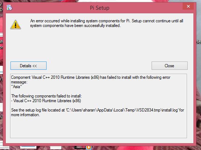Click inside the empty area of details box

tap(99, 128)
